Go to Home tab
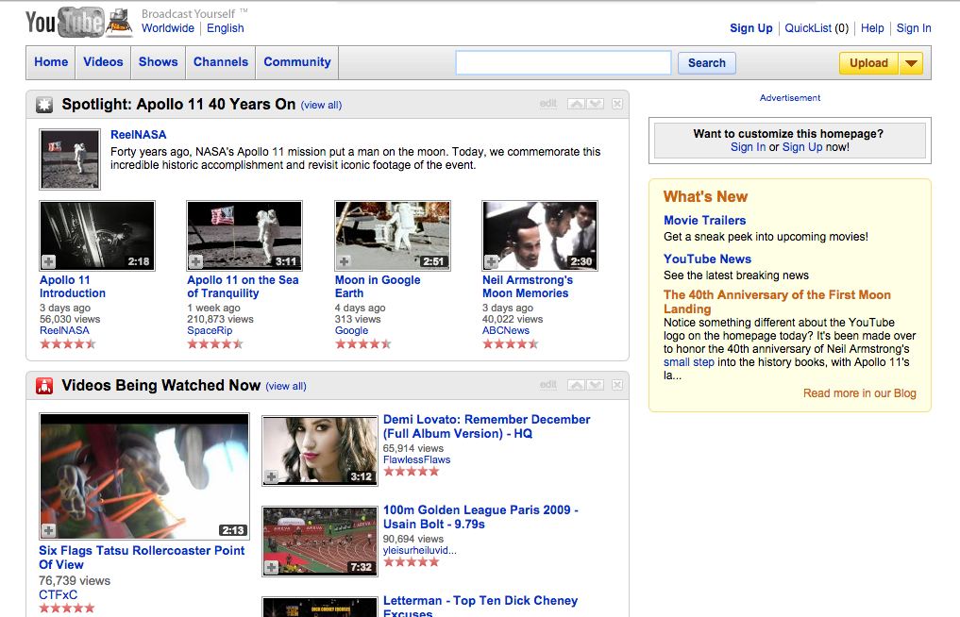This screenshot has height=617, width=960. 51,62
